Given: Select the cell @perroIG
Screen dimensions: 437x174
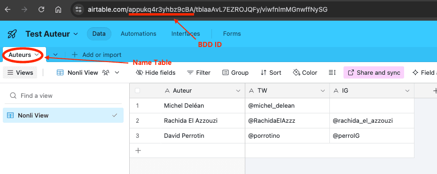Looking at the screenshot, I should coord(372,136).
